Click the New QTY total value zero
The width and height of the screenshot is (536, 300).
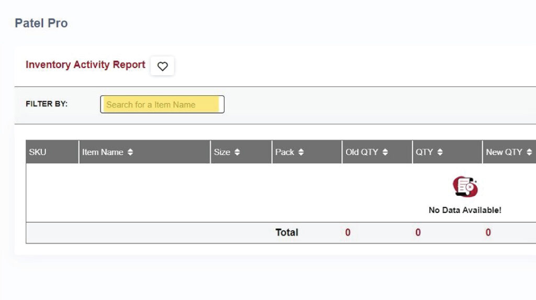pos(488,233)
